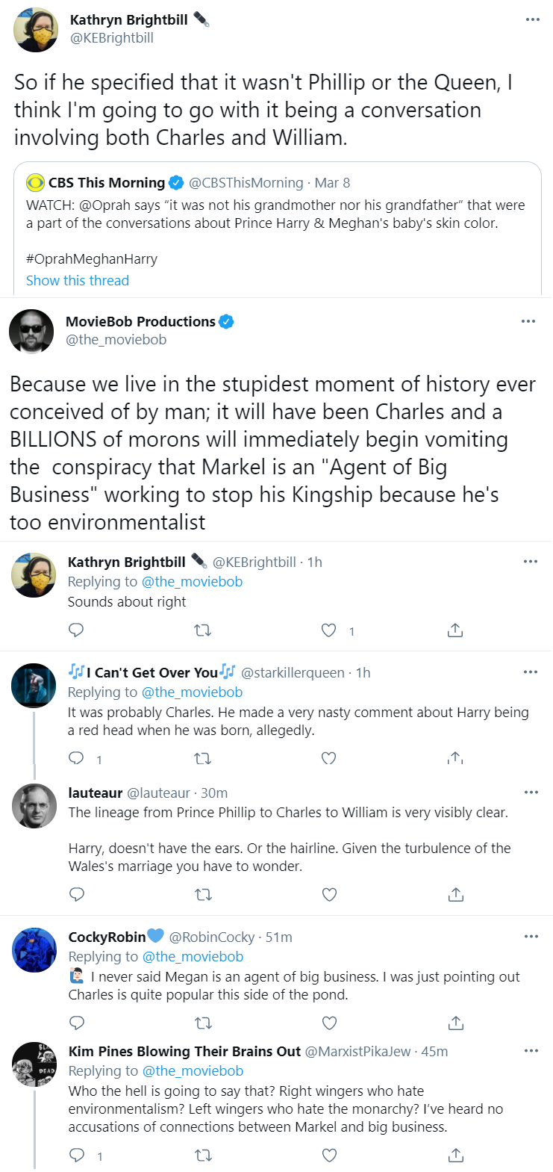Open the #OprahMeghanHarry hashtag
The width and height of the screenshot is (553, 1172).
point(92,259)
